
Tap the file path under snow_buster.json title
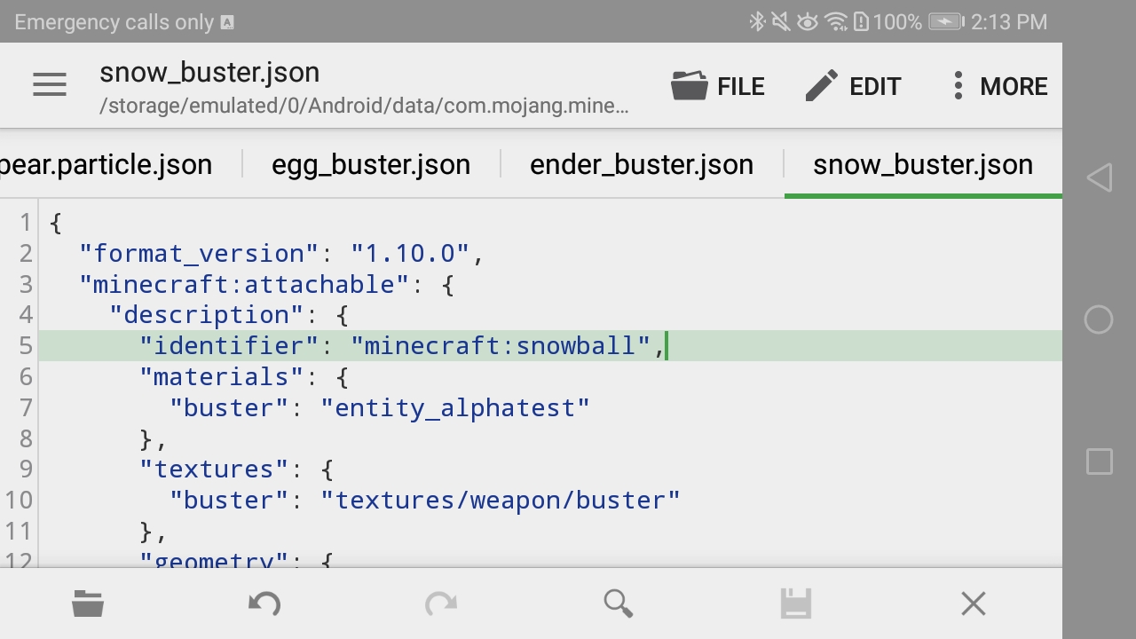364,106
